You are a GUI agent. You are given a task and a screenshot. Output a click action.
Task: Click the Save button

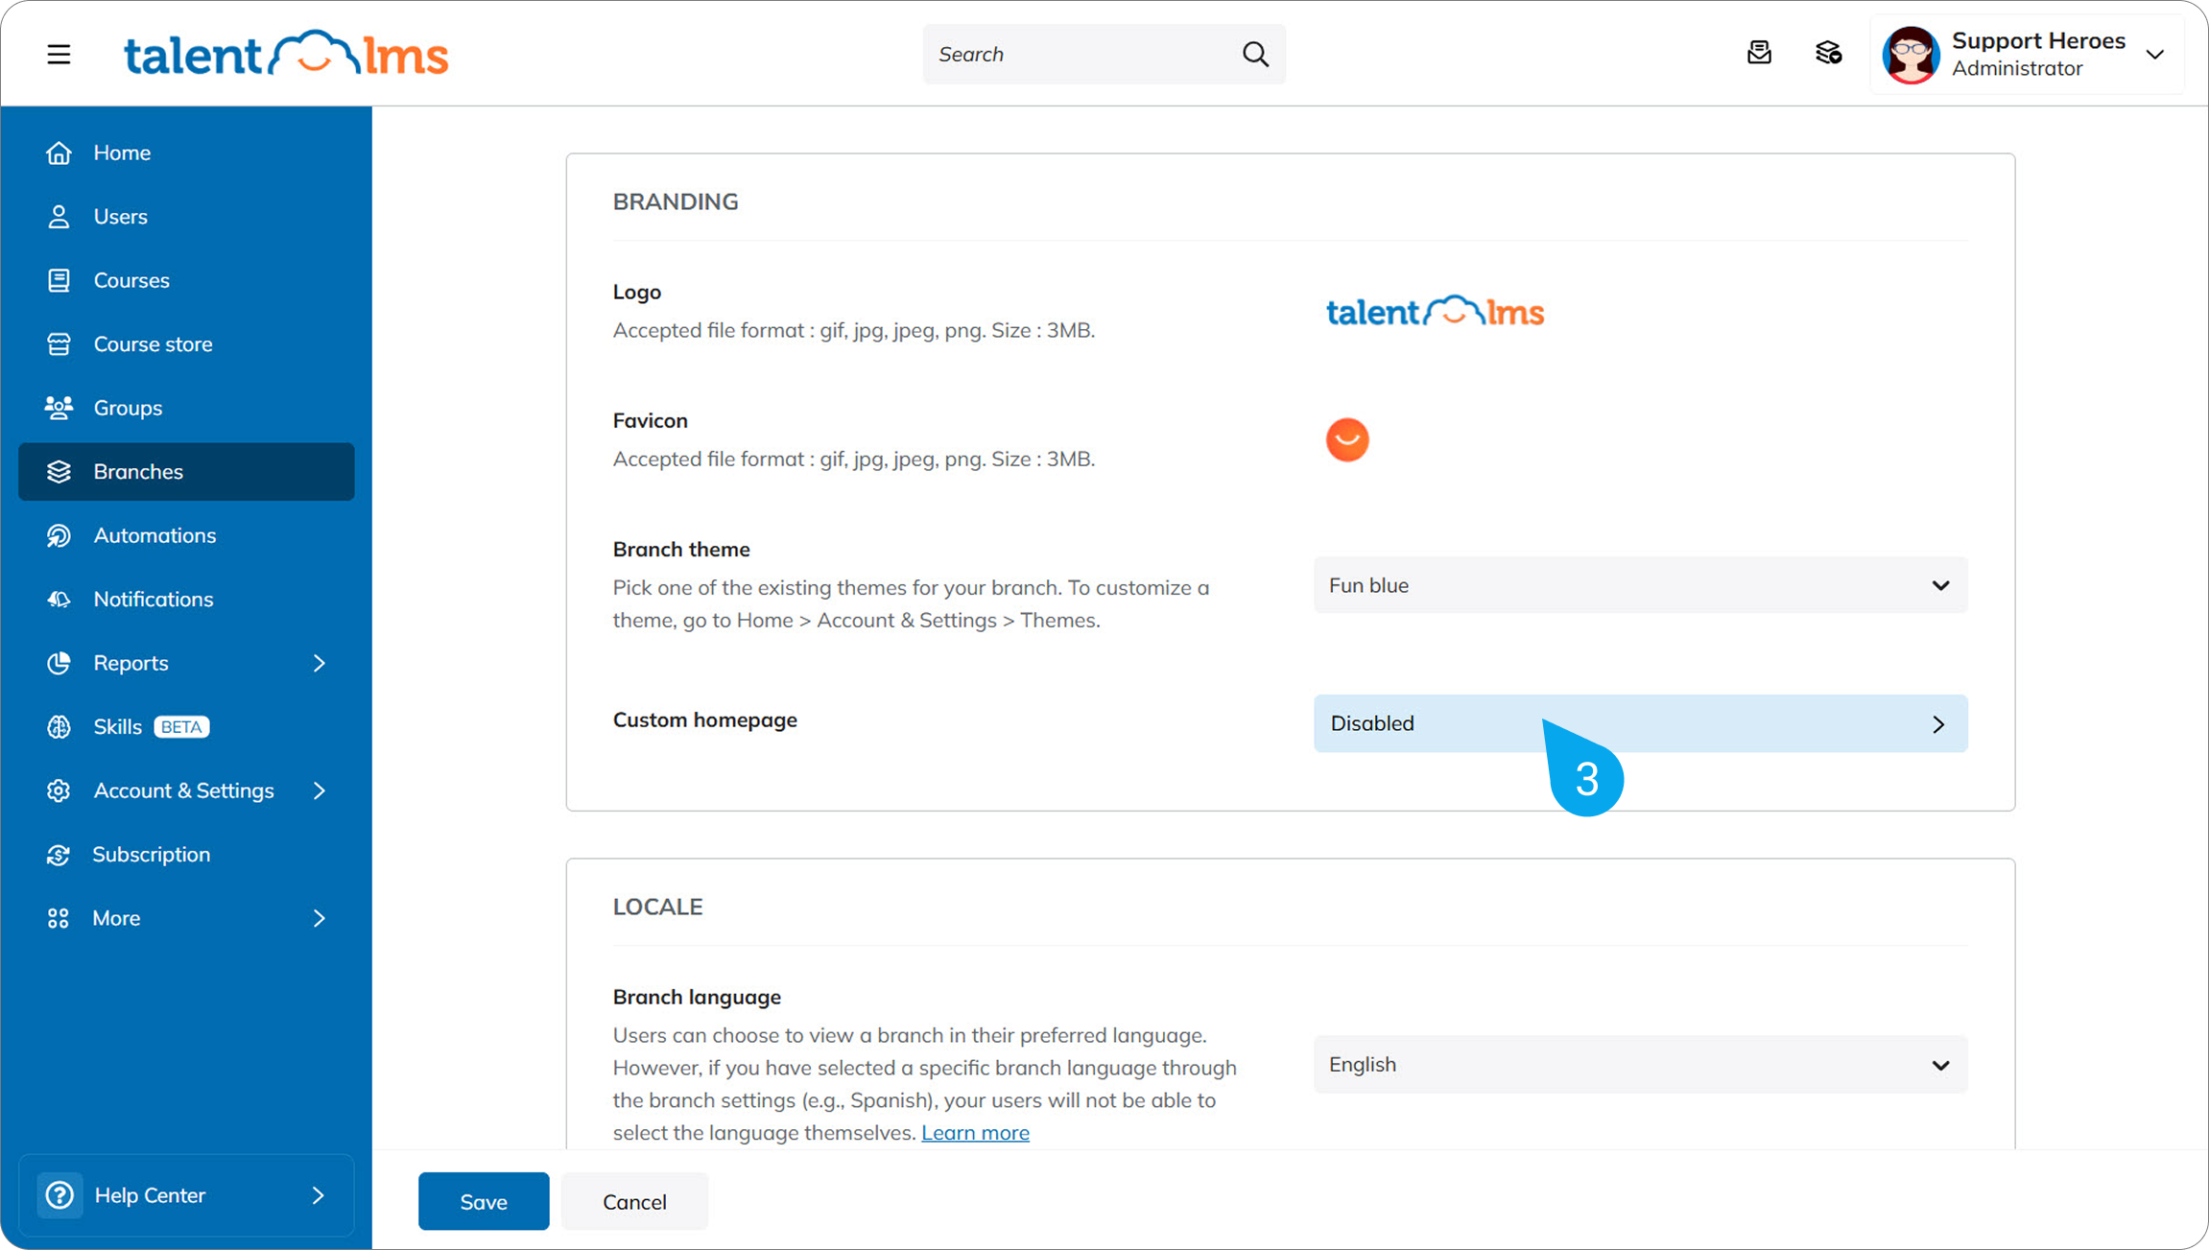[484, 1201]
